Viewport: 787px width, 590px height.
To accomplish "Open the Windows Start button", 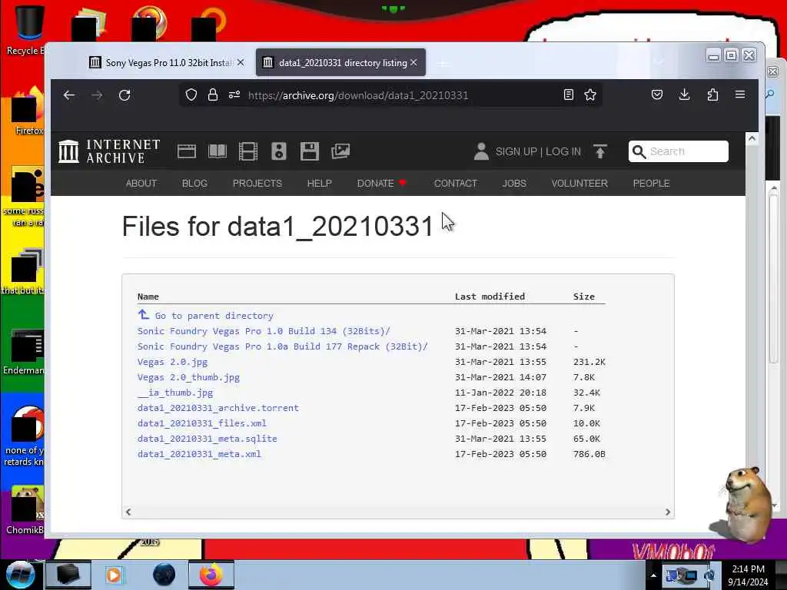I will pos(20,575).
